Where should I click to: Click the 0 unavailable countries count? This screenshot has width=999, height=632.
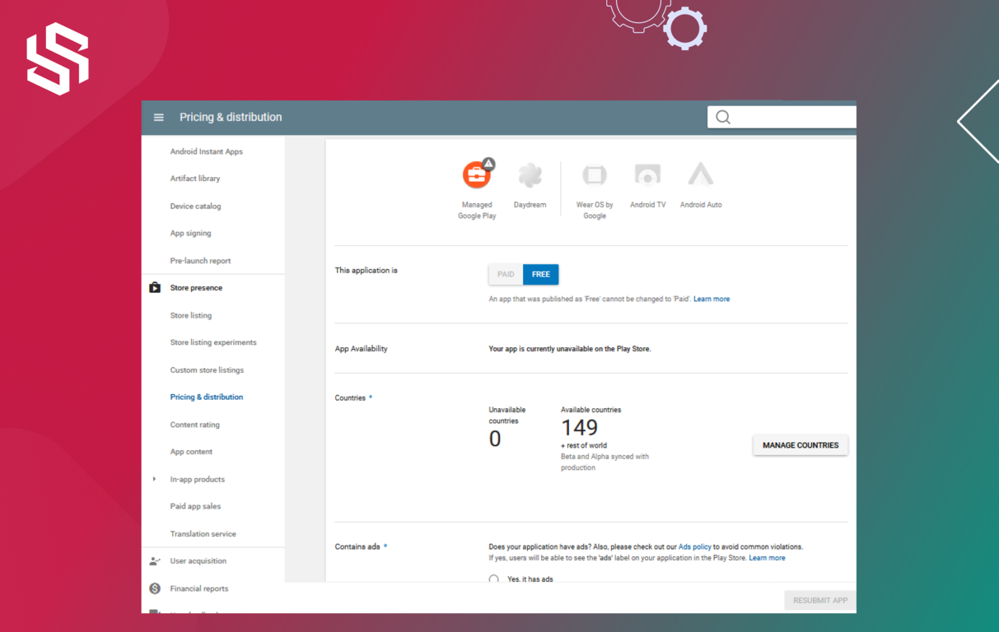pos(495,439)
